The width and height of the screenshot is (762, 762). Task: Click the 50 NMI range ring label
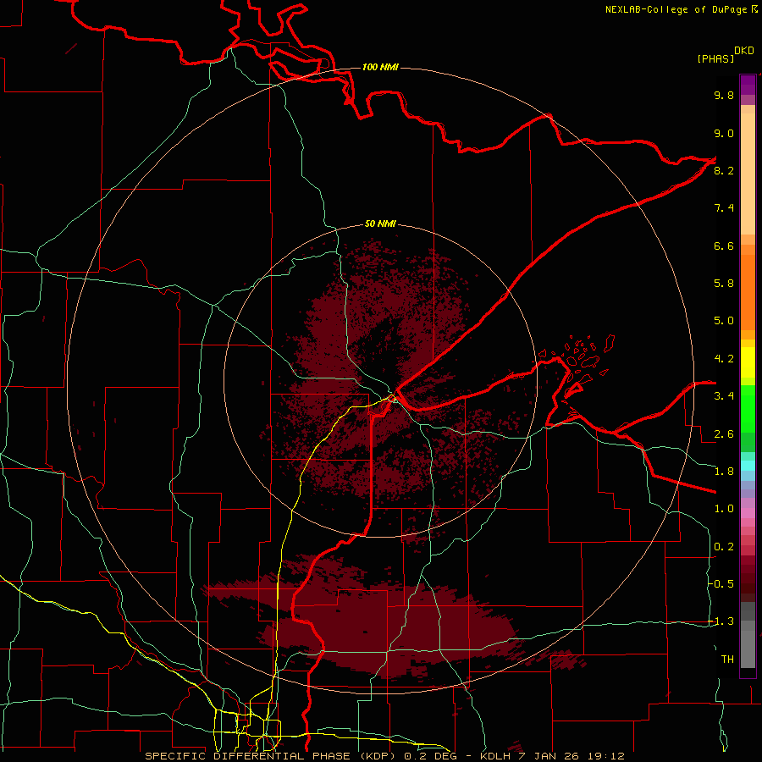380,224
